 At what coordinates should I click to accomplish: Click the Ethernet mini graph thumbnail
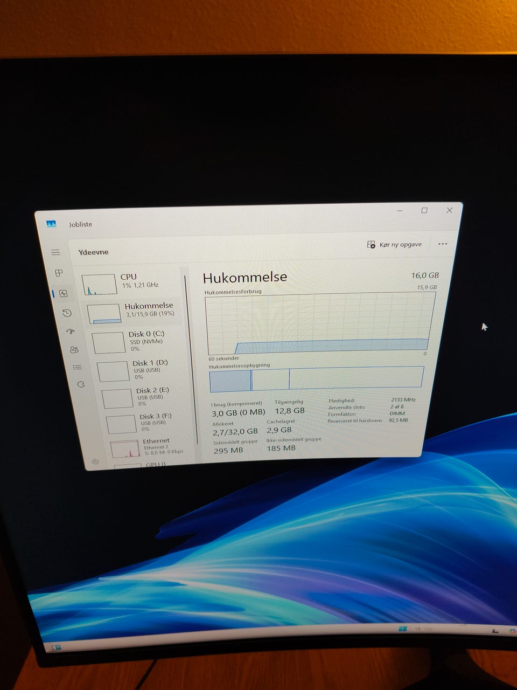coord(125,448)
